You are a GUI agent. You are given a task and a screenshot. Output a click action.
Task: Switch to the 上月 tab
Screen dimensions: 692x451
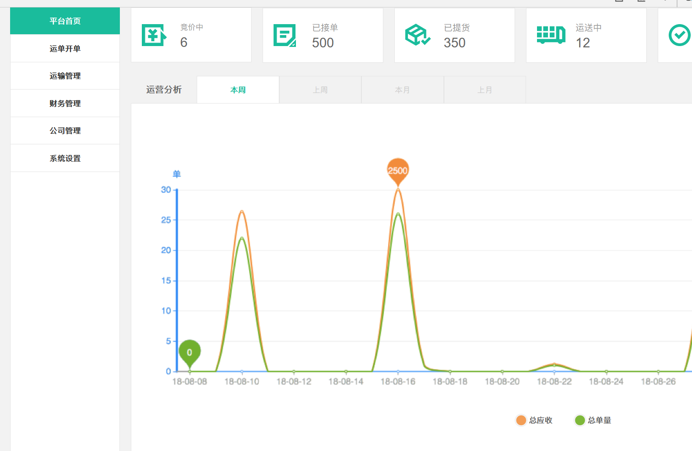[x=485, y=90]
